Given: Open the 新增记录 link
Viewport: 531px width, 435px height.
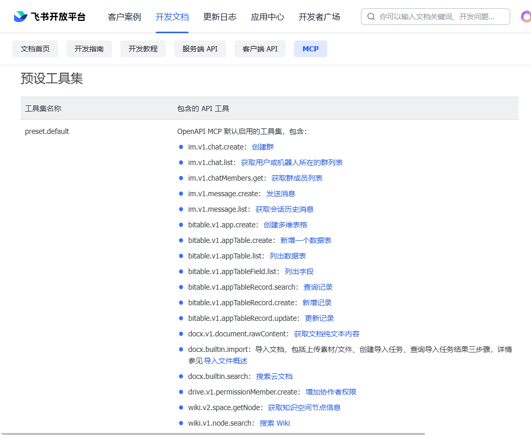Looking at the screenshot, I should 317,303.
